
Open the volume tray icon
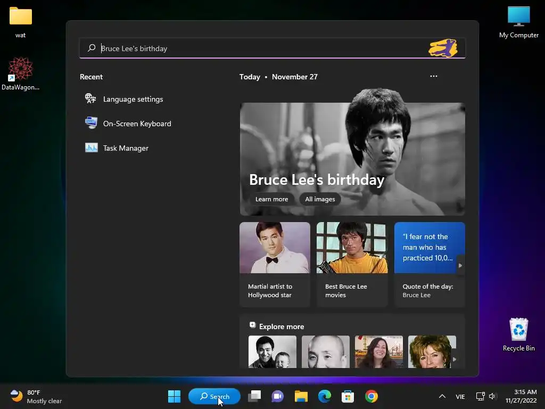[x=493, y=396]
